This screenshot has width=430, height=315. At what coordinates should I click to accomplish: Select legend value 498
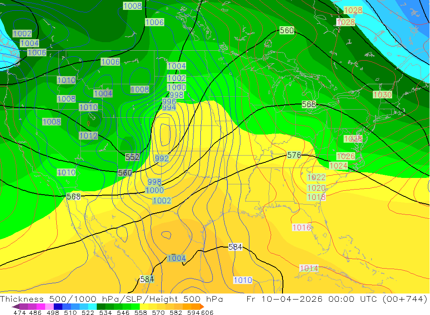(52, 312)
